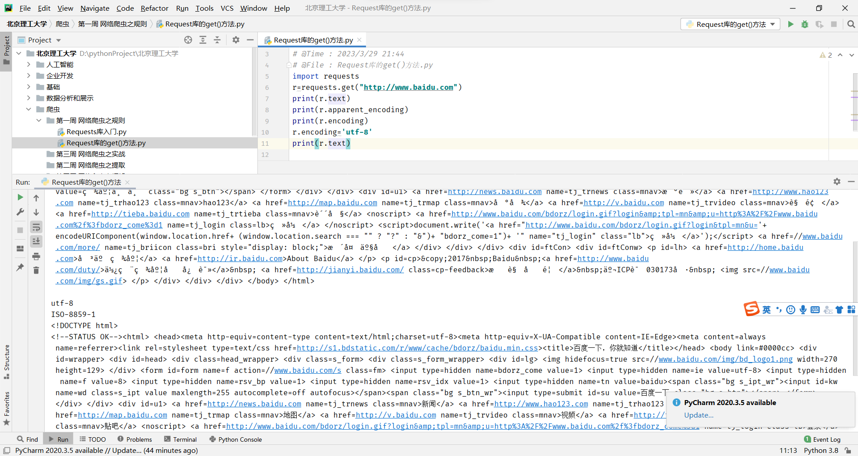Viewport: 858px width, 456px height.
Task: Select 第三周 网络爬虫之实战 folder
Action: (90, 154)
